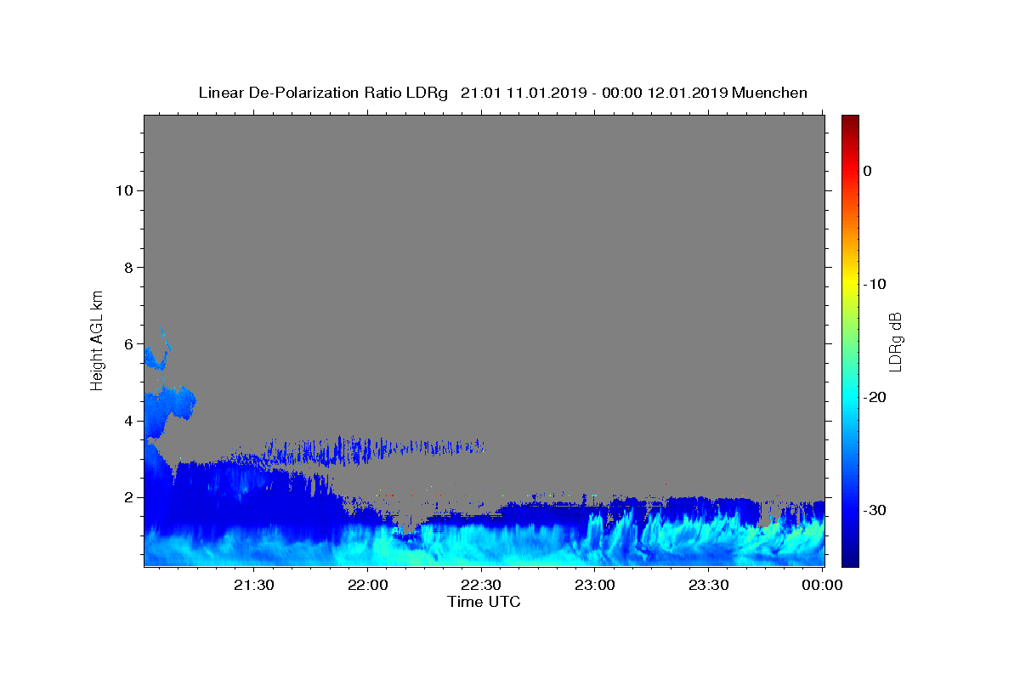This screenshot has width=1020, height=680.
Task: Click the height tick label 6
Action: (x=128, y=344)
